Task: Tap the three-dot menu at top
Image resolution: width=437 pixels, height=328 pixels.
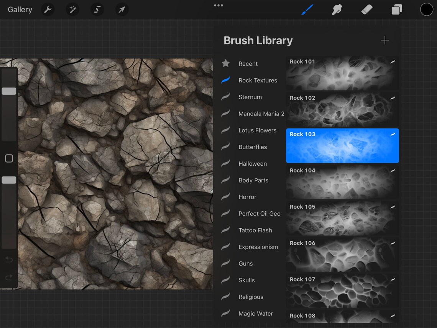Action: [219, 5]
